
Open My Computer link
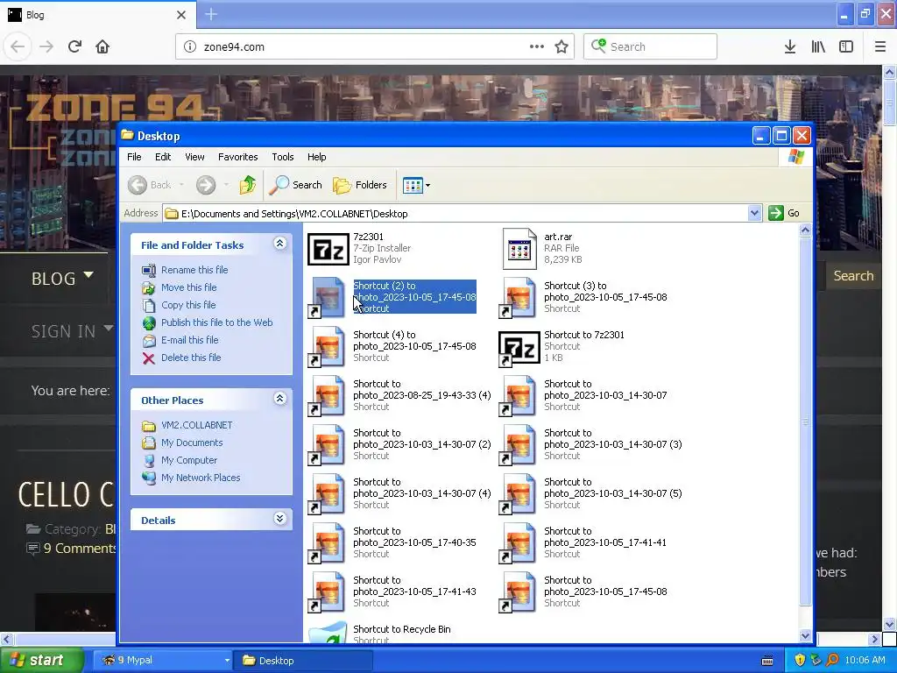[x=189, y=460]
